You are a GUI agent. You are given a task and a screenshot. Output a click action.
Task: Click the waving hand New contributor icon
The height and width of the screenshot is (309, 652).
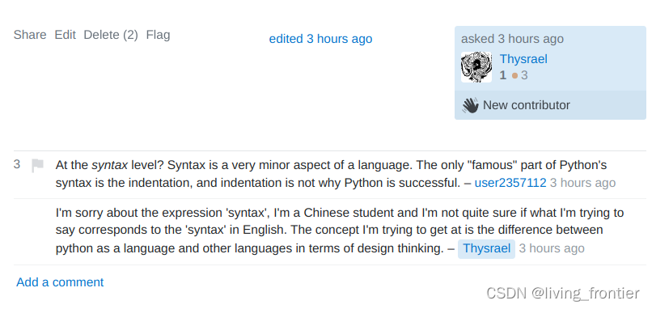pyautogui.click(x=470, y=105)
